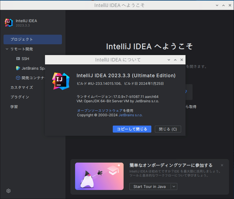Open the 開発コンテナ icon in remote development
The width and height of the screenshot is (234, 199).
point(18,78)
